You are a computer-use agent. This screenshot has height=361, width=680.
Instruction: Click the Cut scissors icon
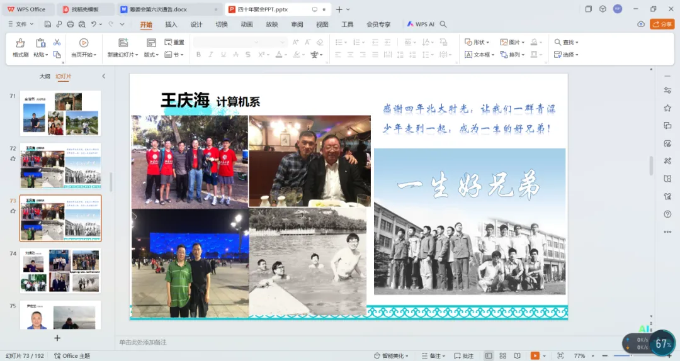57,42
